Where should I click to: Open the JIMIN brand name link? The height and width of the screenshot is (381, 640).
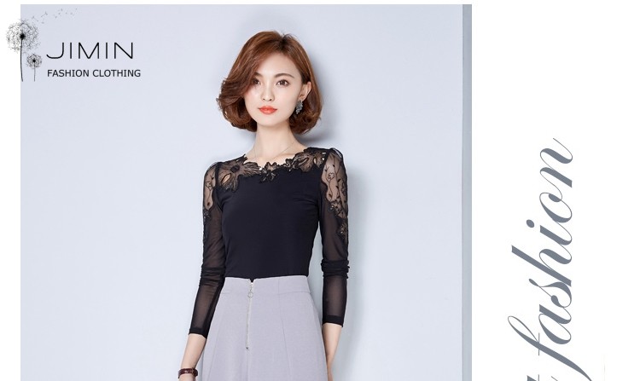tap(90, 50)
